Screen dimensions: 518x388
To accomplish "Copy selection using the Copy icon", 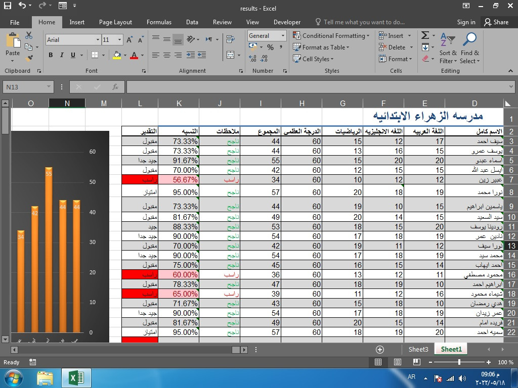I will click(29, 47).
